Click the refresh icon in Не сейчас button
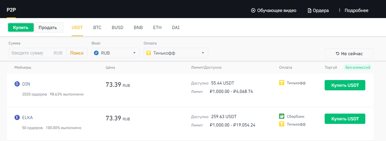The height and width of the screenshot is (141, 386). pyautogui.click(x=338, y=54)
